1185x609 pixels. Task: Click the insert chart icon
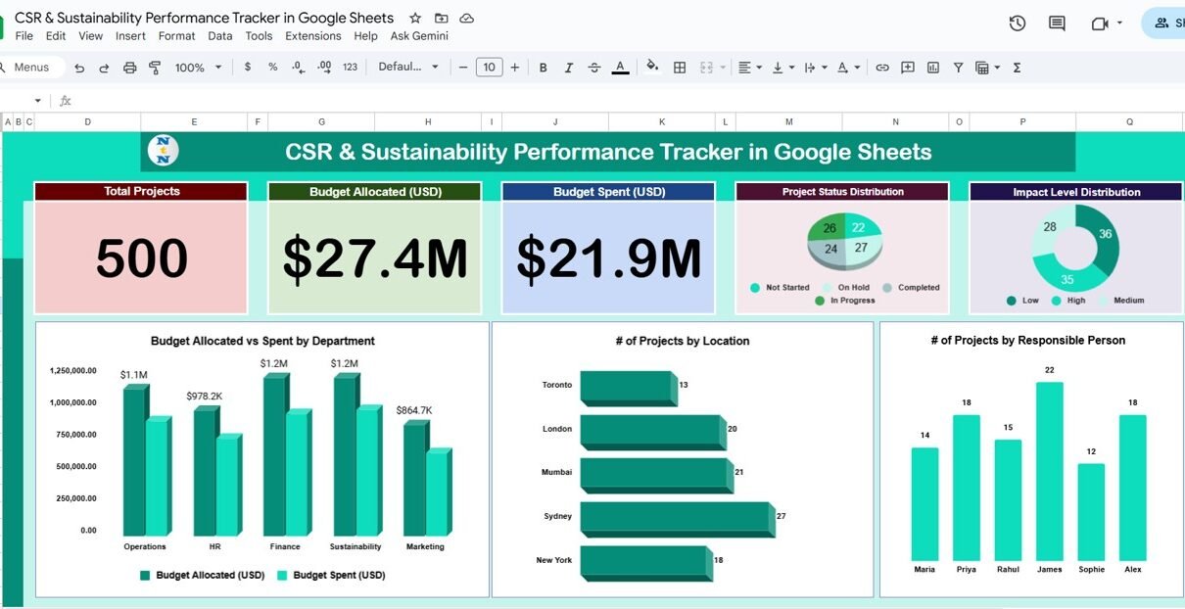[x=933, y=68]
